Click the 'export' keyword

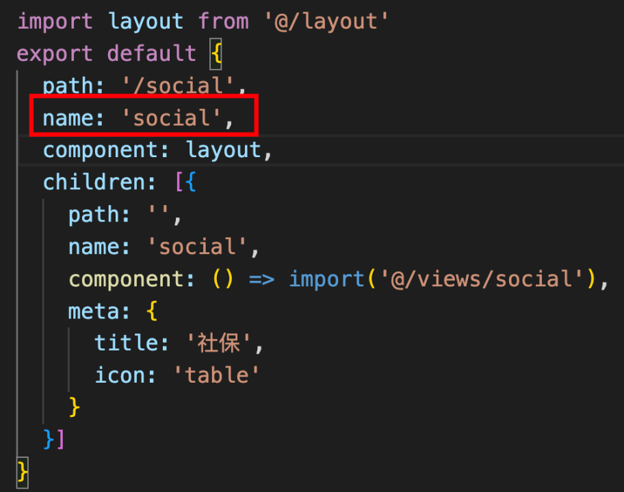point(55,54)
